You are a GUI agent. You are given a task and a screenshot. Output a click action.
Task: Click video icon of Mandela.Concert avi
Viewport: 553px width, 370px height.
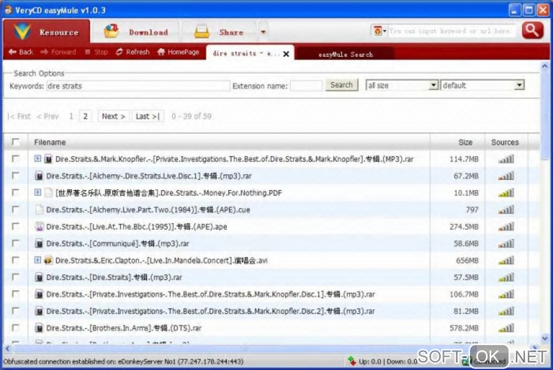[x=48, y=261]
